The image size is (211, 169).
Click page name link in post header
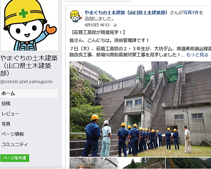(126, 13)
